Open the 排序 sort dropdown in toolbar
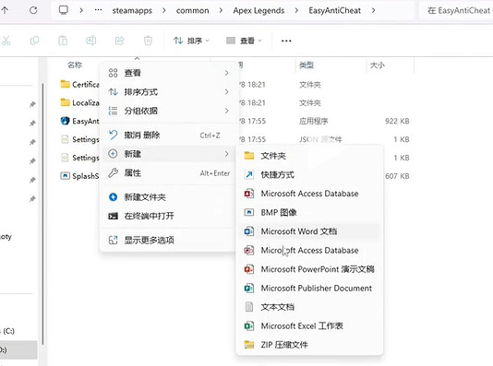The height and width of the screenshot is (366, 493). 191,41
